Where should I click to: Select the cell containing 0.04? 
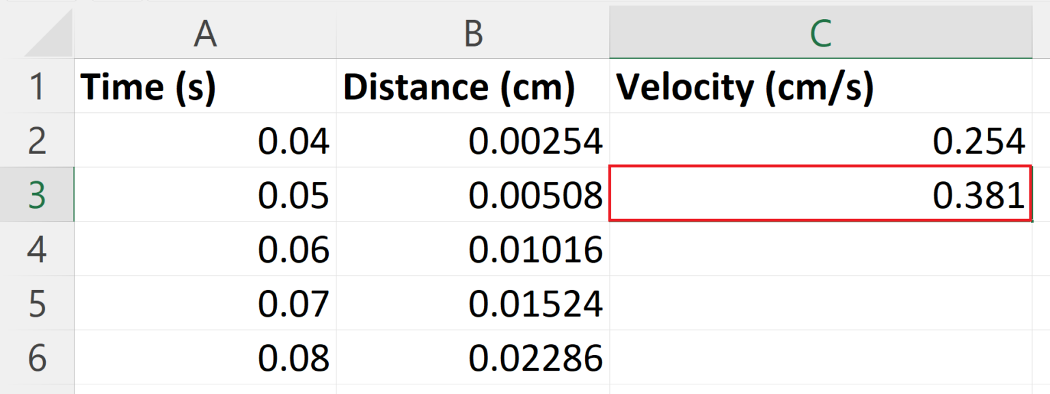(205, 142)
